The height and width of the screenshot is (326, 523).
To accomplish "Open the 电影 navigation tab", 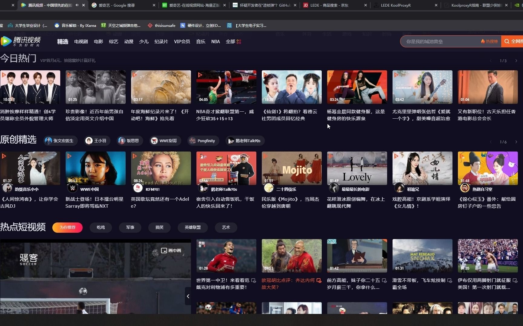I will click(x=98, y=42).
